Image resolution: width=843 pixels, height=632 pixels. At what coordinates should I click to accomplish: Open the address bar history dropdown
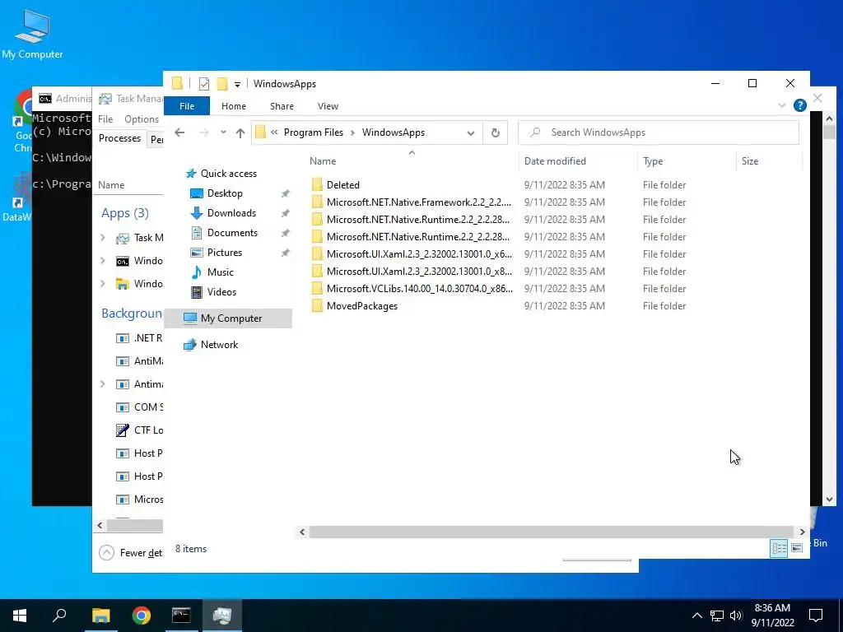[470, 132]
